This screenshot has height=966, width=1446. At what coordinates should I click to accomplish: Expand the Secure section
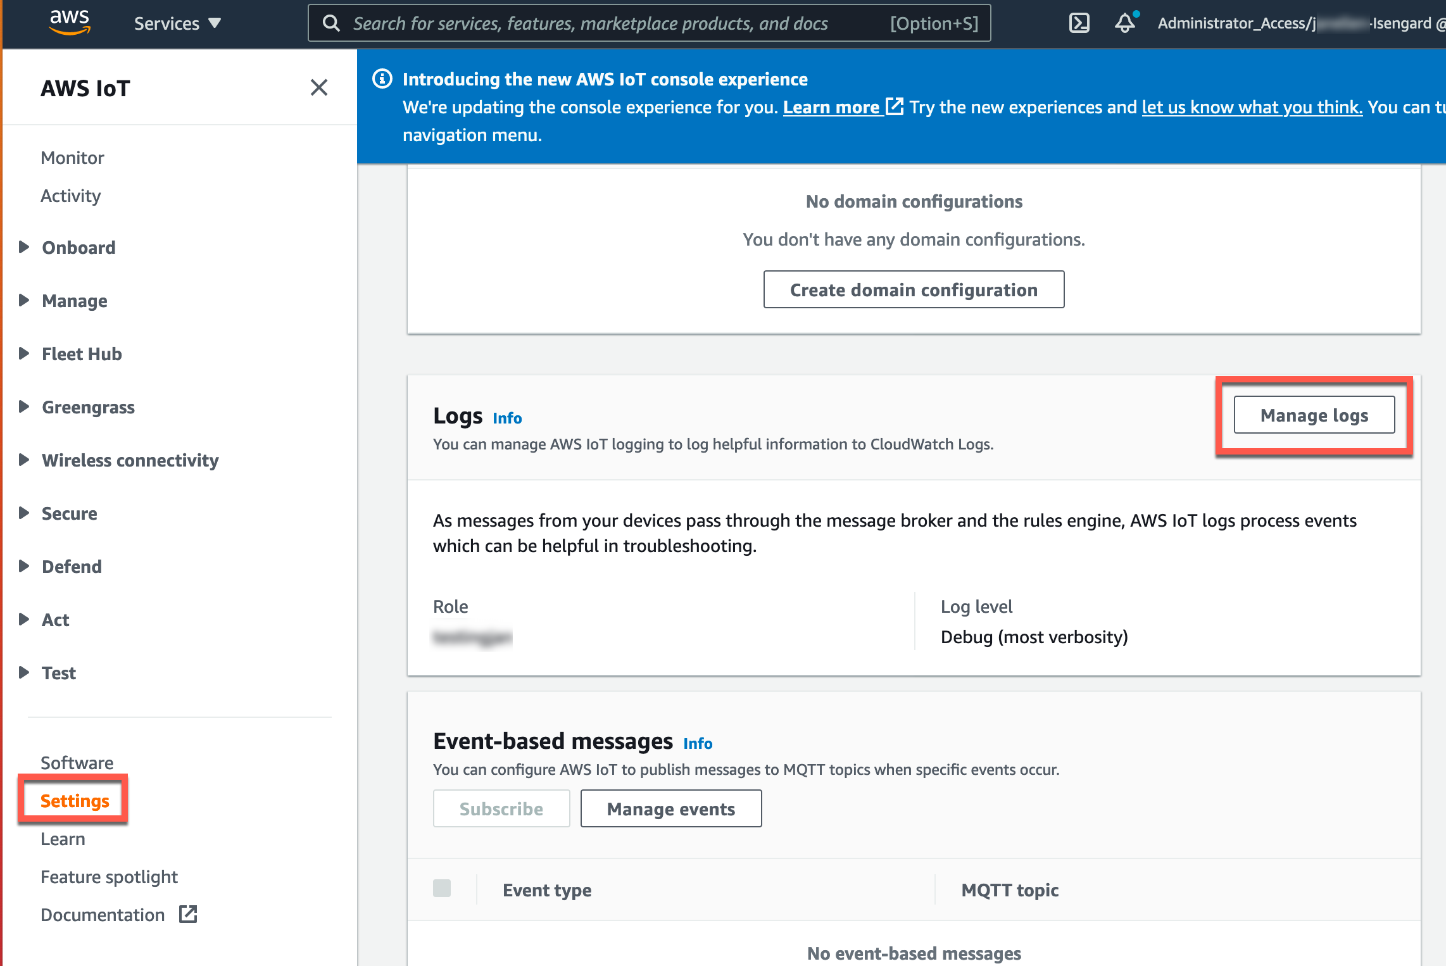24,513
